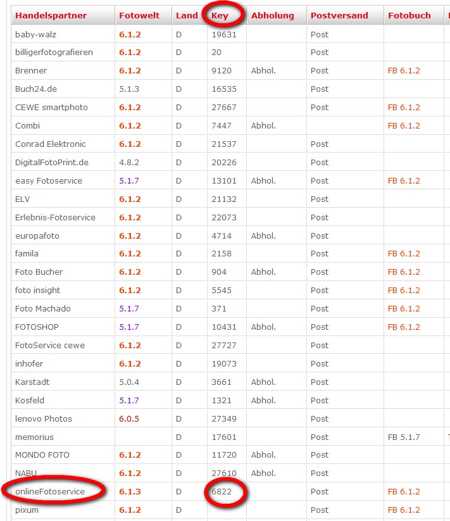
Task: Click the 4.8.2 version for DigitalFotoPrint.de
Action: (128, 162)
